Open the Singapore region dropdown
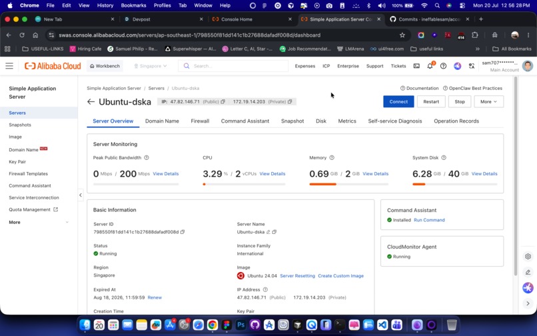The image size is (537, 336). pyautogui.click(x=151, y=66)
